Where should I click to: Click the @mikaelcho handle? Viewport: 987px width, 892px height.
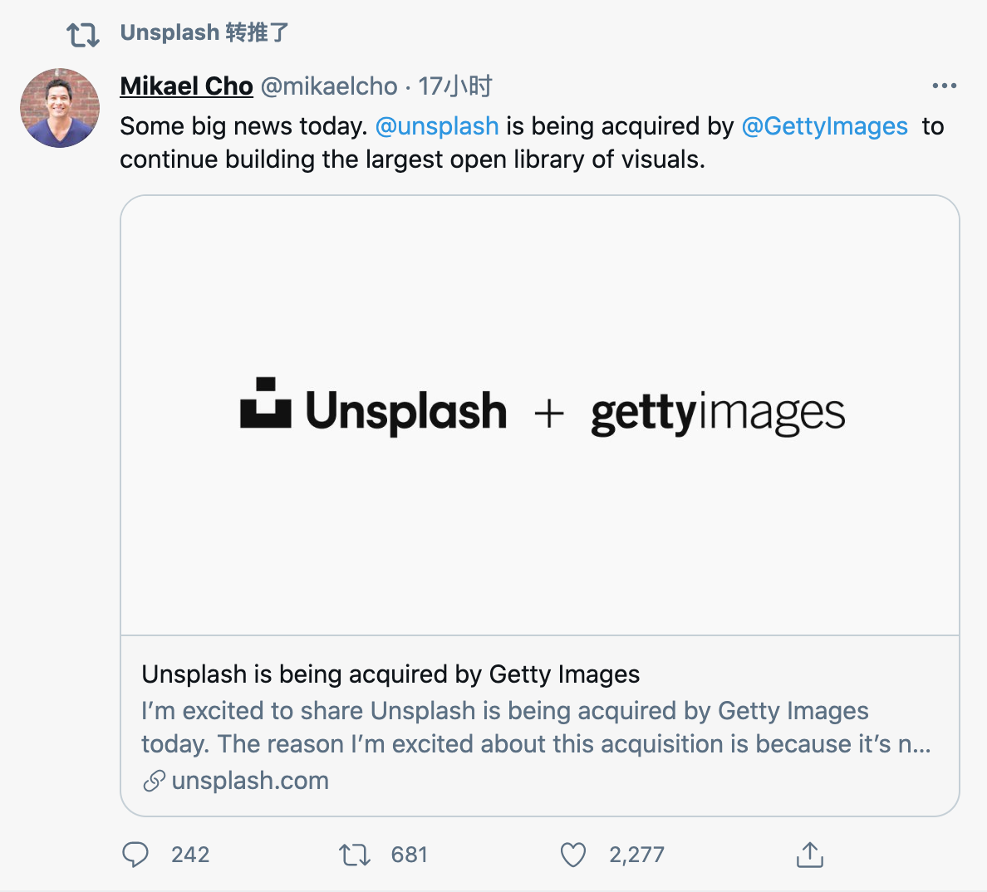tap(329, 86)
